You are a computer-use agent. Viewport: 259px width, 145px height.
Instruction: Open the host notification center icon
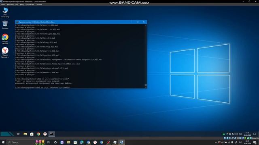point(255,142)
